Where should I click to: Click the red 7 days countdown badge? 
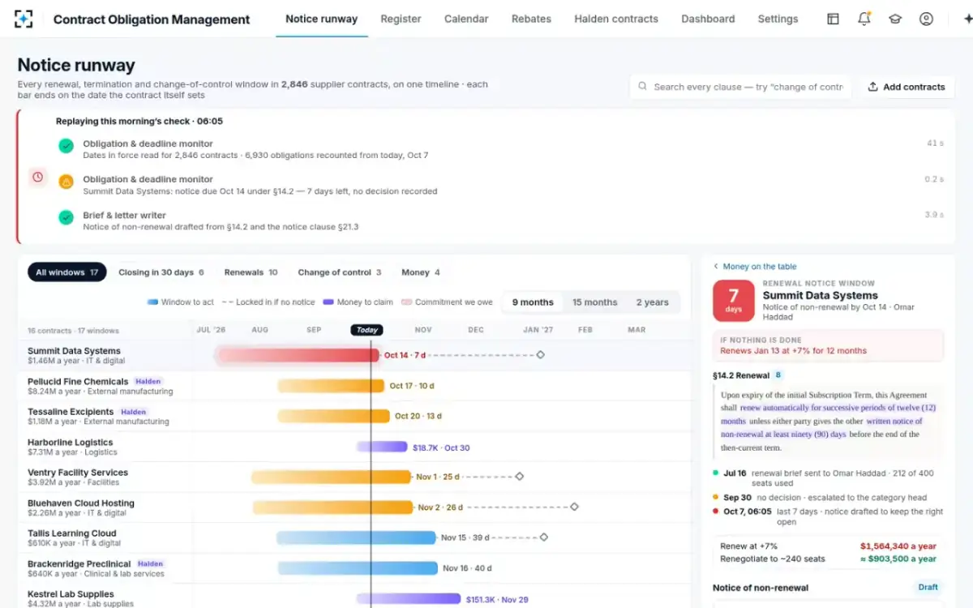[x=733, y=301]
